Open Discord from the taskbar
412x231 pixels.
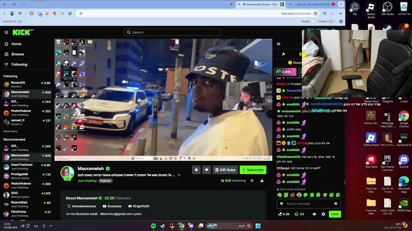pos(191,226)
